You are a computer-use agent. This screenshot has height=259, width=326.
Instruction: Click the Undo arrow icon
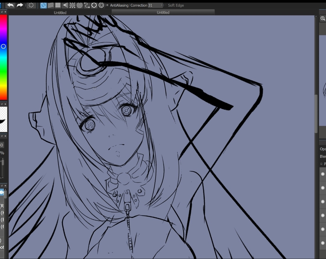point(10,5)
